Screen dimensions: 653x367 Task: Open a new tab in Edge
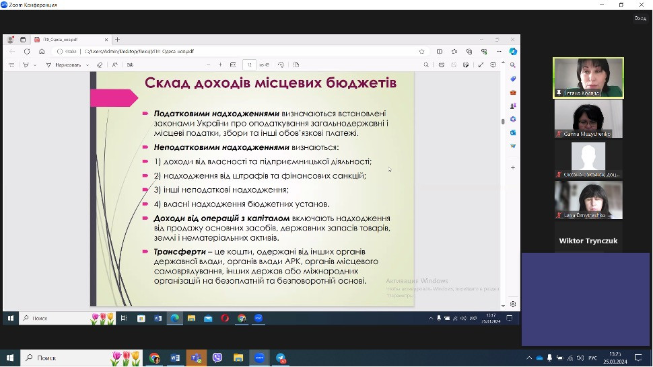[x=117, y=40]
